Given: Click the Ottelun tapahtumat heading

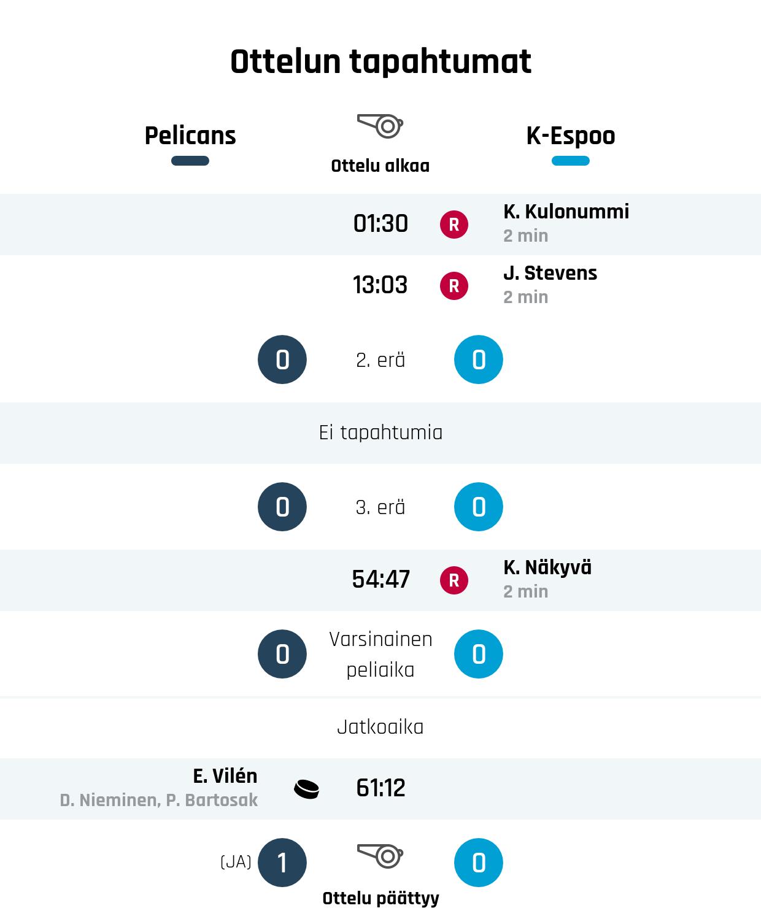Looking at the screenshot, I should (x=381, y=61).
